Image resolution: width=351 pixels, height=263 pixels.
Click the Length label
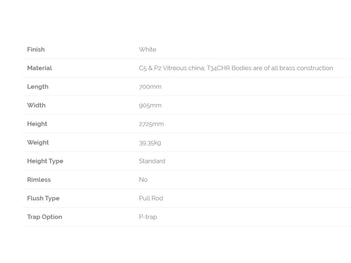pos(38,87)
